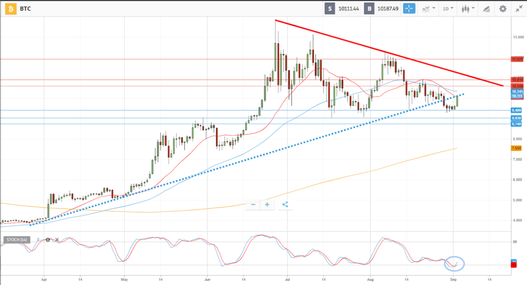Zoom in with the plus button

coord(267,204)
